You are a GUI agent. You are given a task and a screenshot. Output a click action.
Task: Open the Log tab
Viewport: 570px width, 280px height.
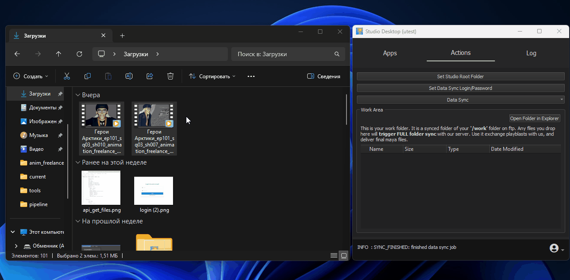tap(531, 53)
